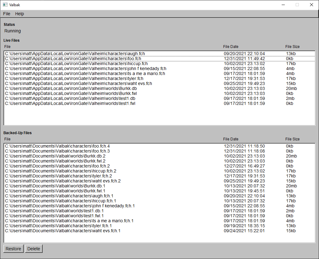This screenshot has height=259, width=319.
Task: Select backup waht evs.fch.1
Action: click(159, 231)
